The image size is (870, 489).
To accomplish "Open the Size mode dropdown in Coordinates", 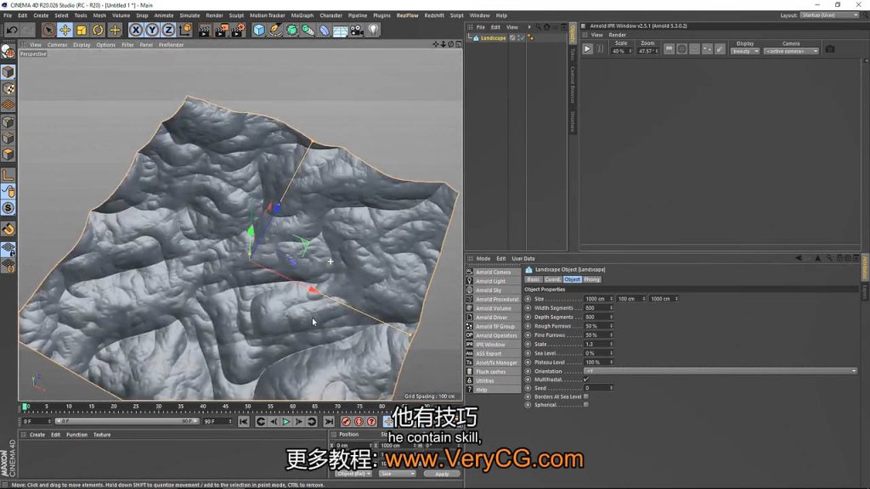I will pos(398,474).
